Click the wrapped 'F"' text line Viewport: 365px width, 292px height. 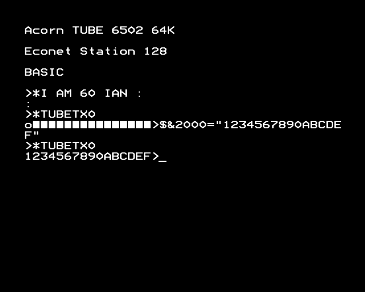(32, 134)
